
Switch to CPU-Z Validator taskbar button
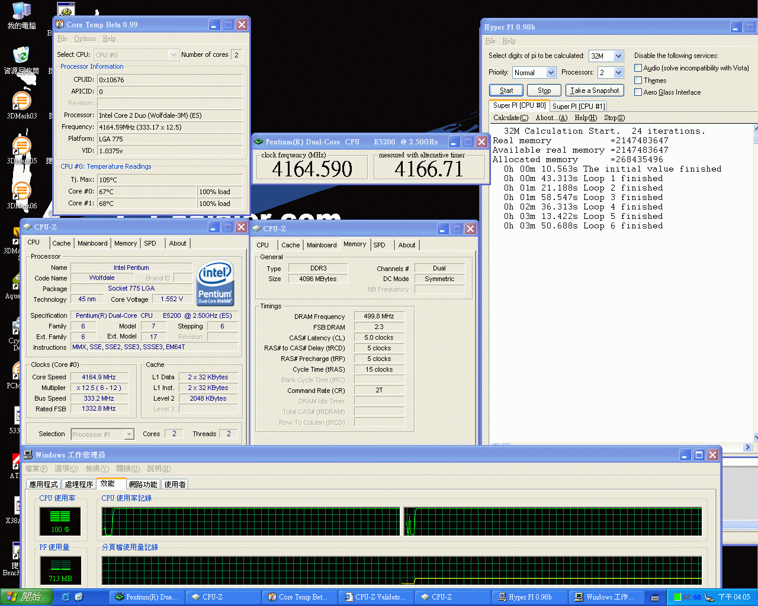[375, 597]
